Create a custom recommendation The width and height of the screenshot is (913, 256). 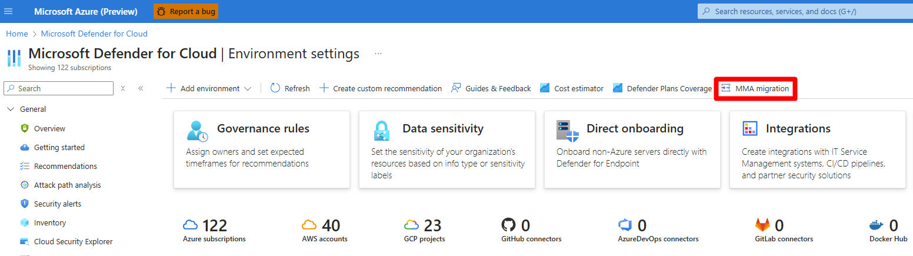[x=381, y=88]
